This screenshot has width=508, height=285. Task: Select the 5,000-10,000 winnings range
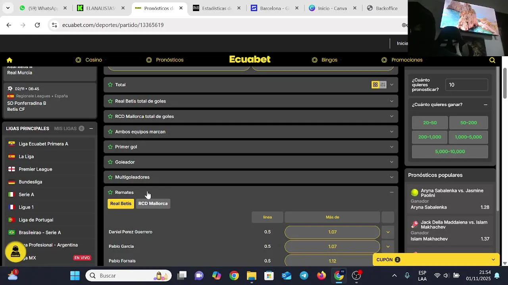[x=450, y=152]
